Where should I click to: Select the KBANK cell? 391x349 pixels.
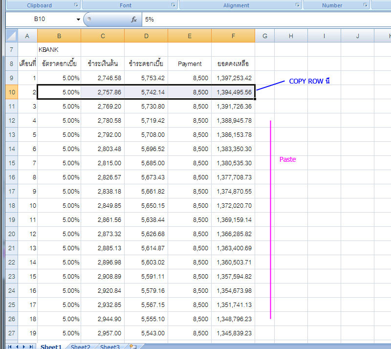point(59,49)
